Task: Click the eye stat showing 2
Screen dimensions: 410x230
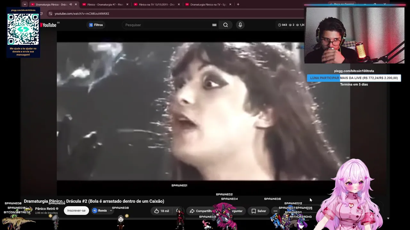Action: 291,25
